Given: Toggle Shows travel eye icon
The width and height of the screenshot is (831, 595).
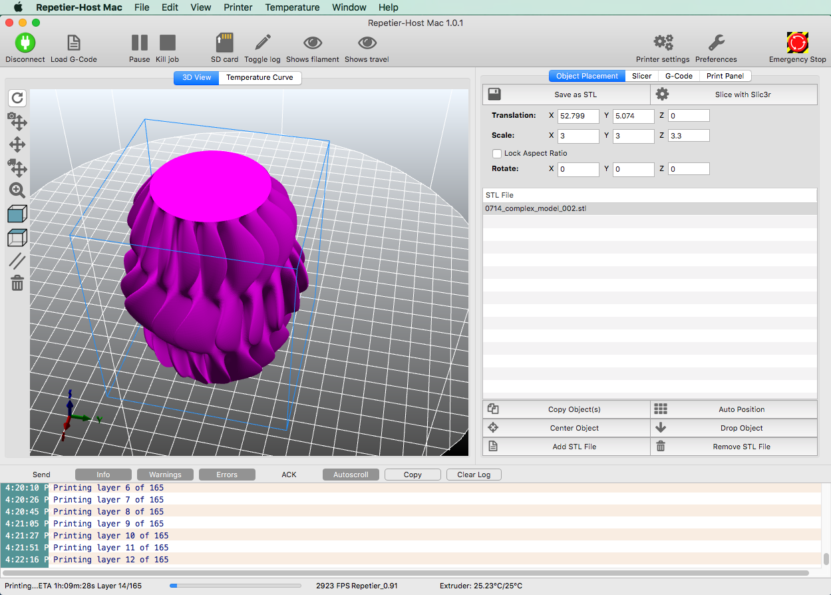Looking at the screenshot, I should tap(367, 43).
